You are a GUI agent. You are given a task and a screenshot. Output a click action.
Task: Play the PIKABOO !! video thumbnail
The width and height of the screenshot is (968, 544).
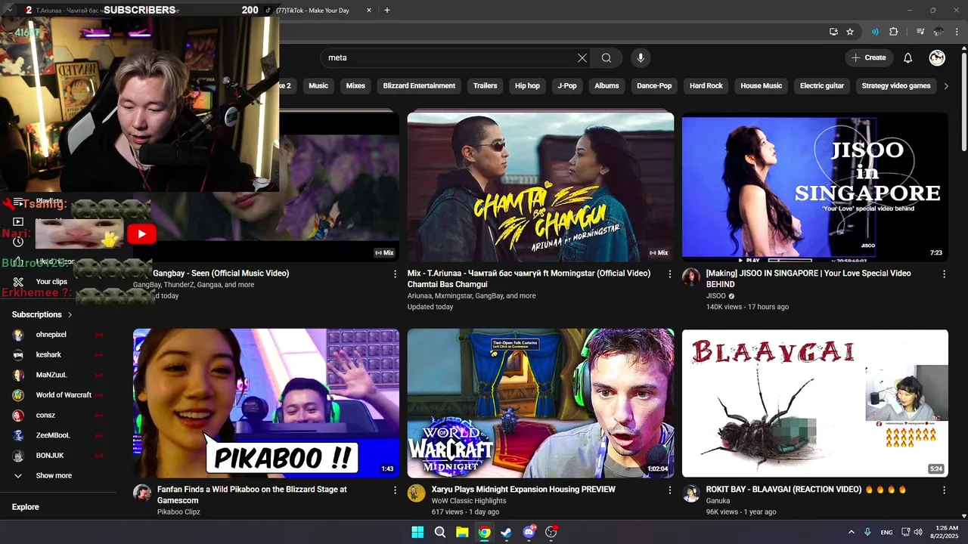pyautogui.click(x=266, y=403)
